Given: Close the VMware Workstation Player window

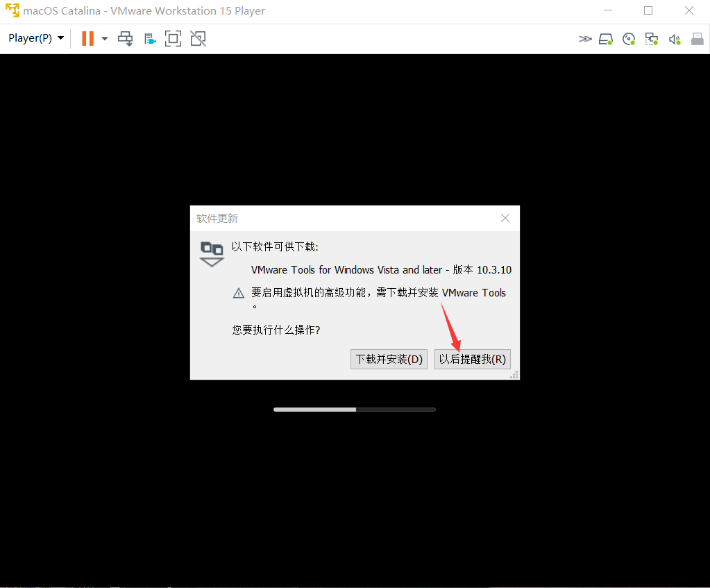Looking at the screenshot, I should pyautogui.click(x=689, y=10).
